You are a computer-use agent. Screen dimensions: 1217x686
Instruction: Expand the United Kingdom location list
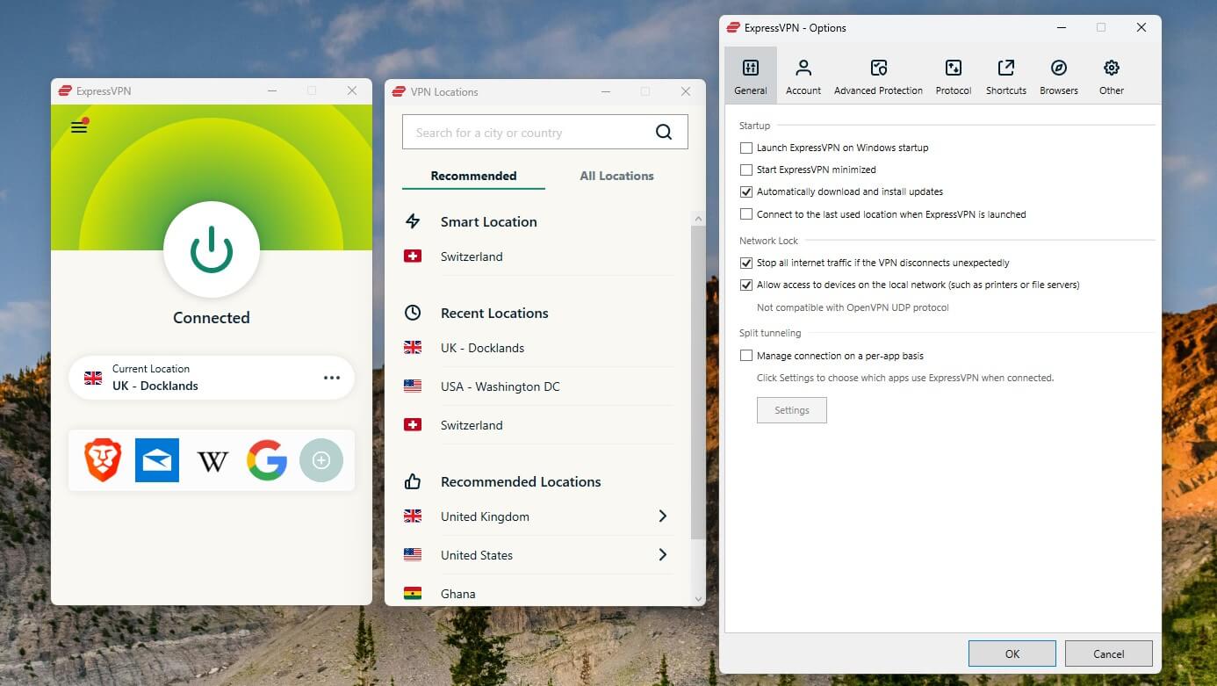pos(663,516)
